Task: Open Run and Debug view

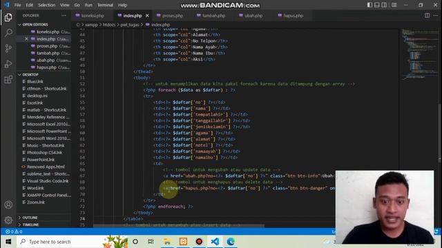Action: pyautogui.click(x=8, y=64)
